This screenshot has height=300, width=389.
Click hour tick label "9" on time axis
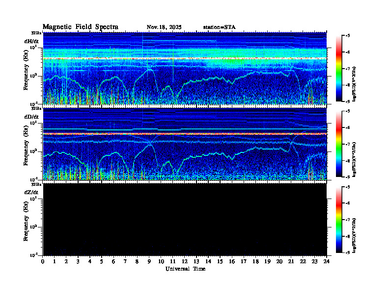[x=149, y=262]
